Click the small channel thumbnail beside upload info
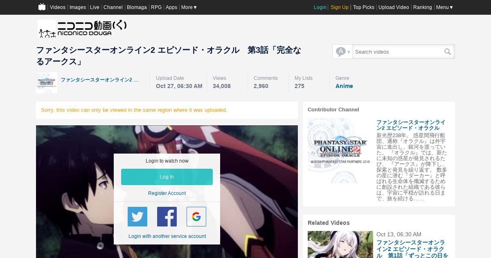Screen dimensions: 491x258 click(47, 83)
